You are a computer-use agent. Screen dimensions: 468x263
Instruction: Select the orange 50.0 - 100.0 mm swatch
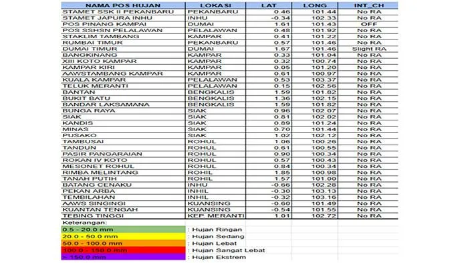pyautogui.click(x=123, y=244)
